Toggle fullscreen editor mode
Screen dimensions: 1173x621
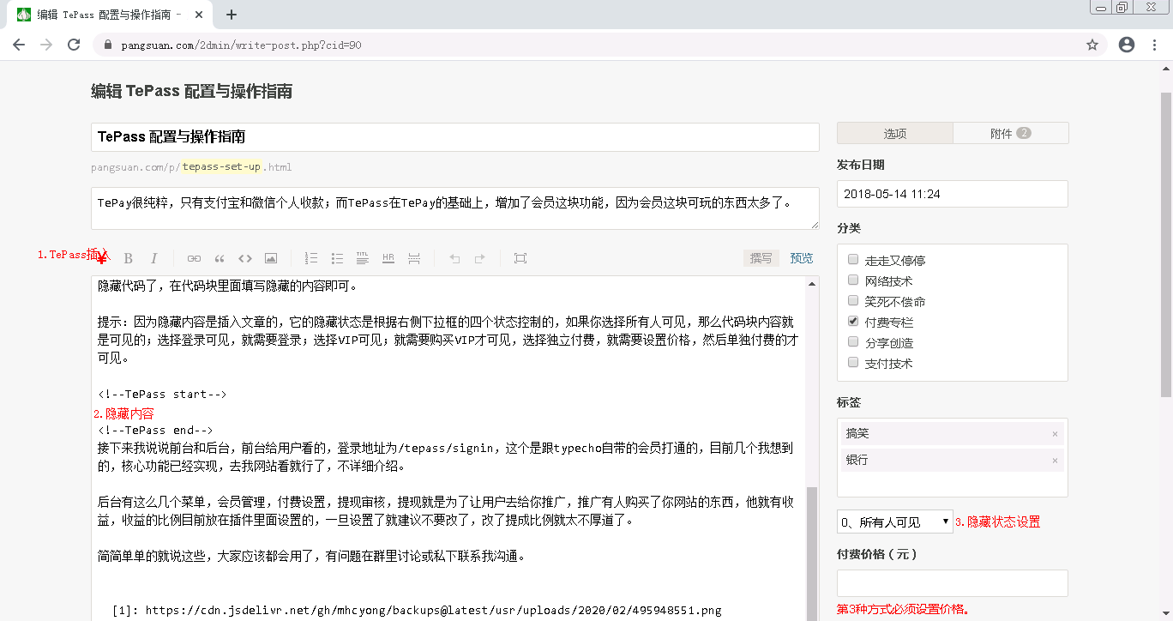point(520,258)
